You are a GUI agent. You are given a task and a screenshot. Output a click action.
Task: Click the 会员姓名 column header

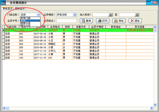click(55, 27)
